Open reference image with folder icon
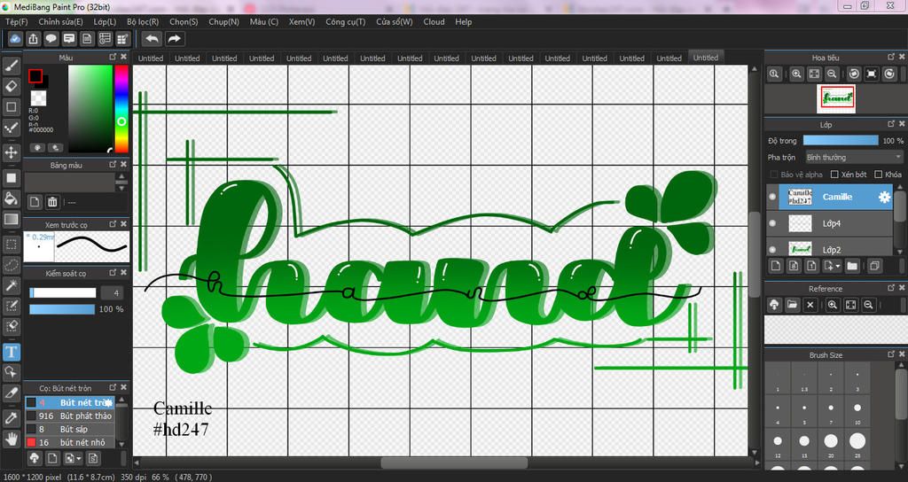Screen dimensions: 908x482 pos(792,305)
